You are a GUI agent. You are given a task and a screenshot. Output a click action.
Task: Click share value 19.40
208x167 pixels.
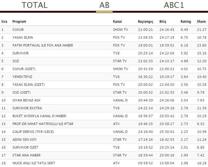pos(202,77)
